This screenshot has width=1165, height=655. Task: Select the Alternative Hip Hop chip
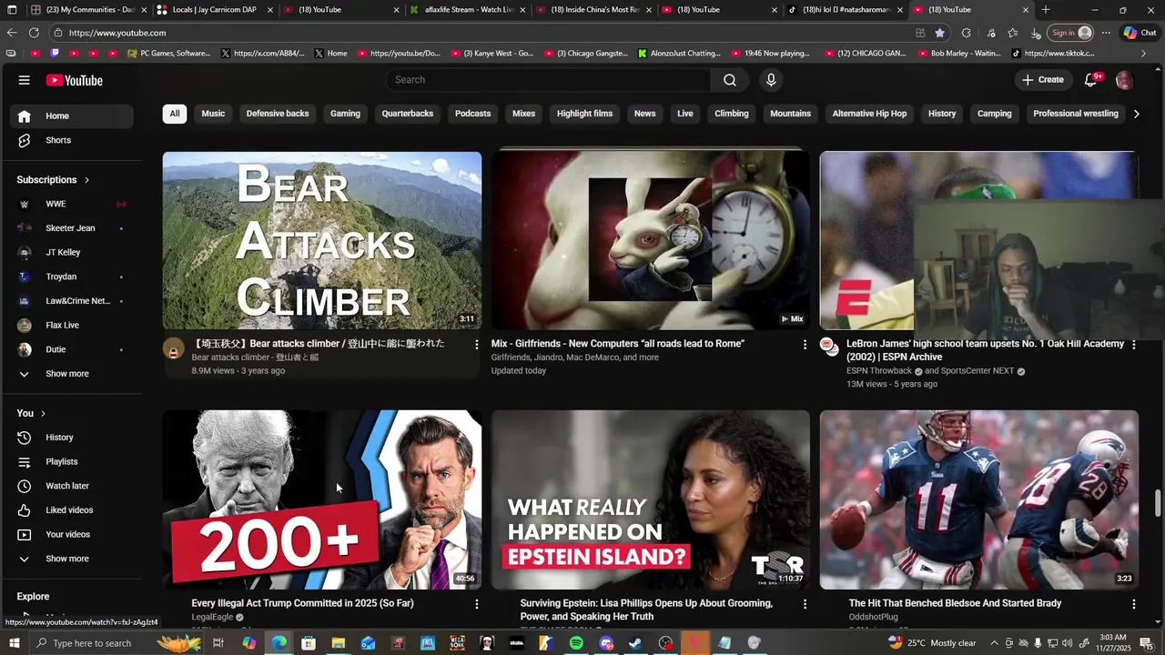point(869,114)
